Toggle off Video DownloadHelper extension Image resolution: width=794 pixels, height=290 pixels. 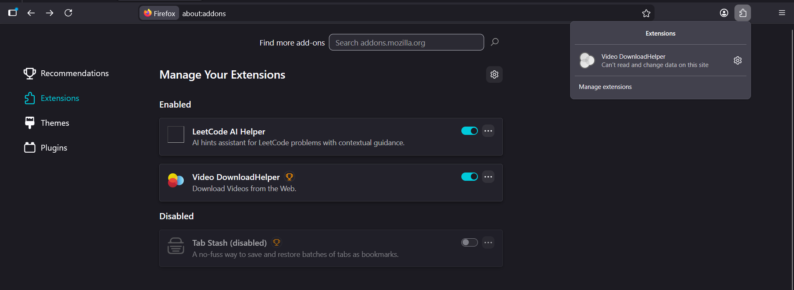[x=470, y=177]
